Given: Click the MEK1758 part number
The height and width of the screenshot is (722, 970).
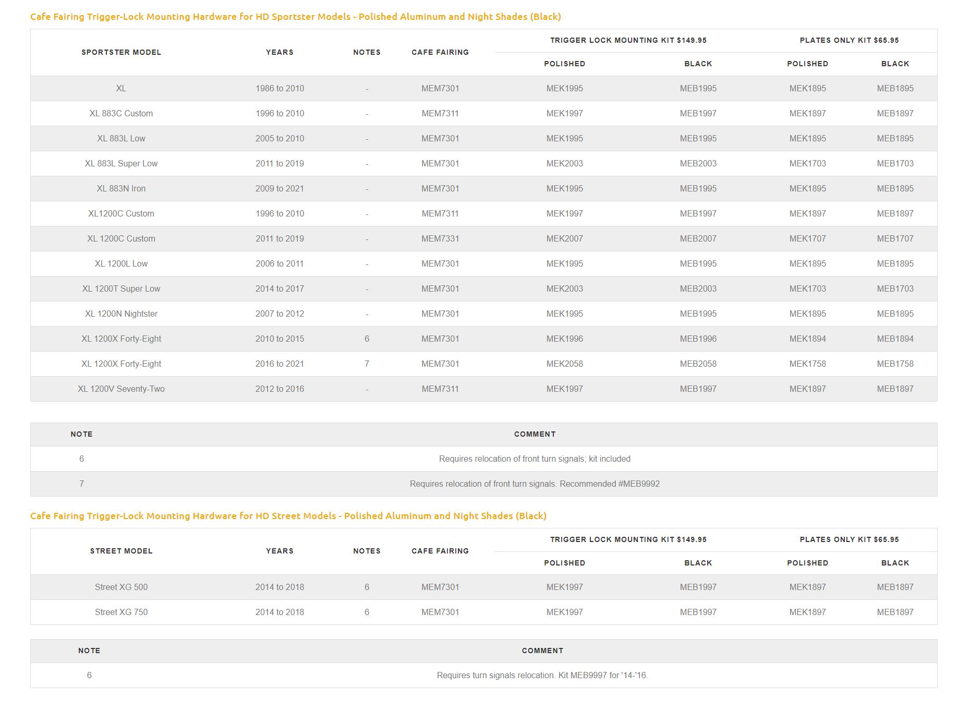Looking at the screenshot, I should point(808,364).
